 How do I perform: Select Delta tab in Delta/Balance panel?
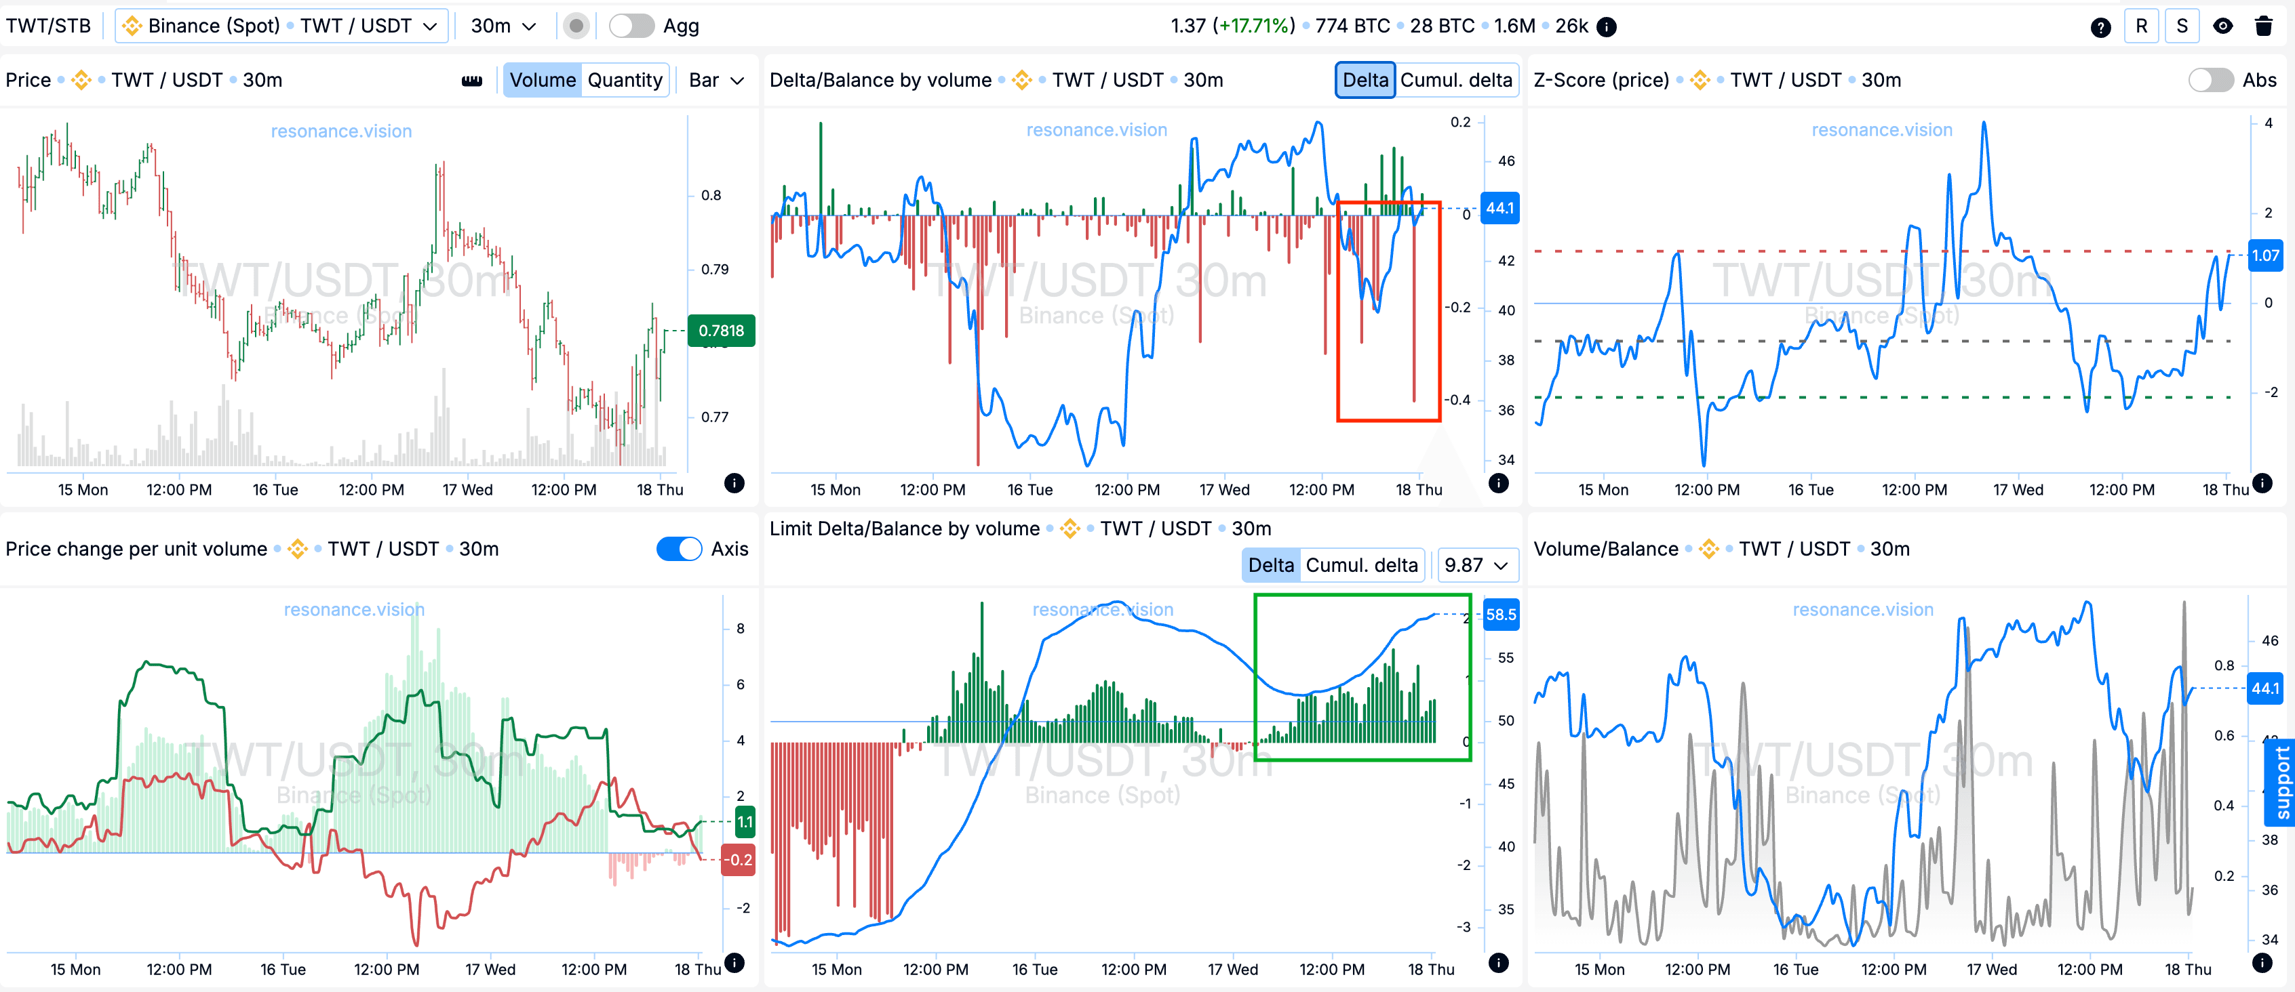pos(1365,80)
